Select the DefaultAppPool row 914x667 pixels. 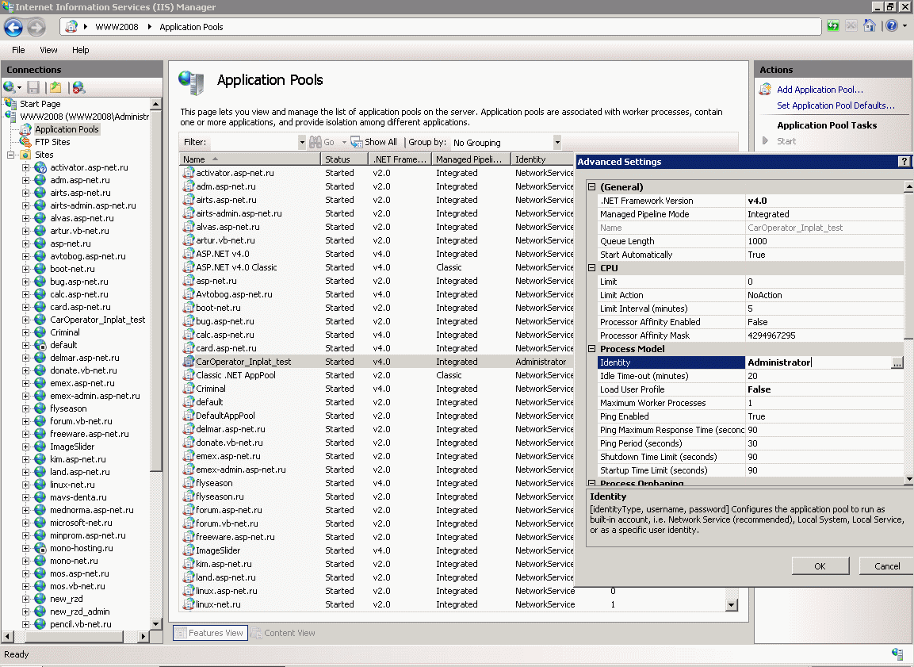point(377,416)
